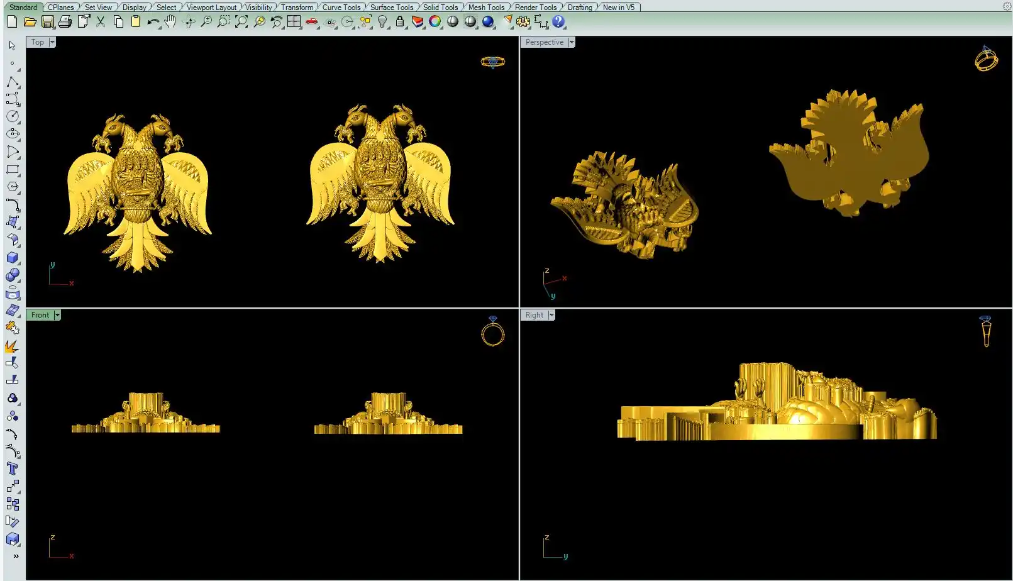Screen dimensions: 1013x581
Task: Expand more sidebar tools with chevron
Action: point(16,556)
